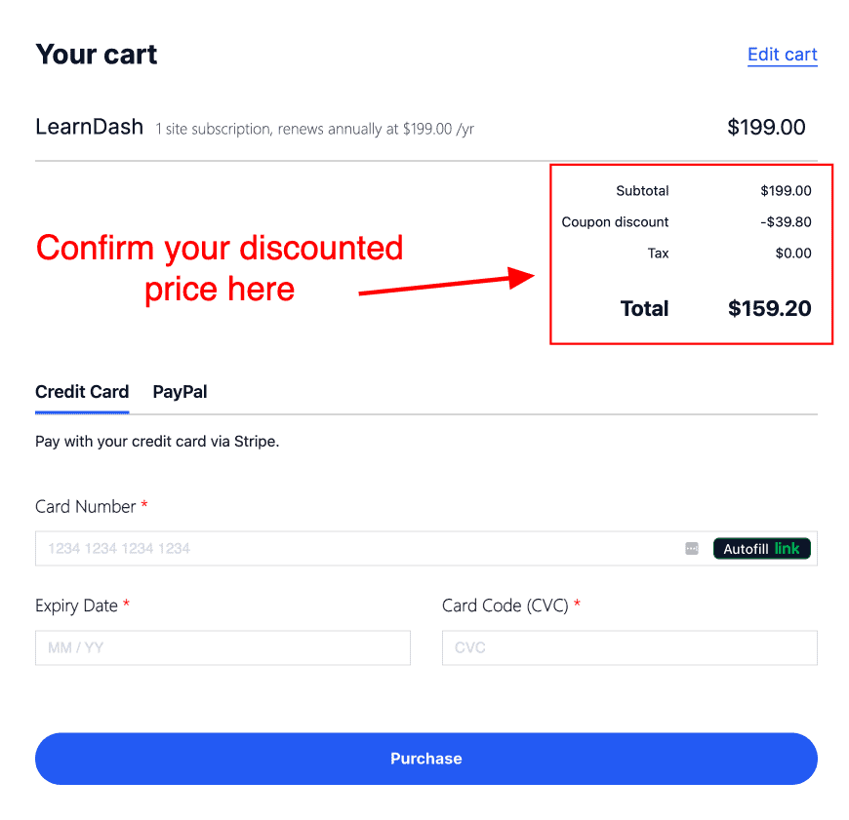The height and width of the screenshot is (820, 849).
Task: Open the Autofill link button
Action: pyautogui.click(x=761, y=548)
